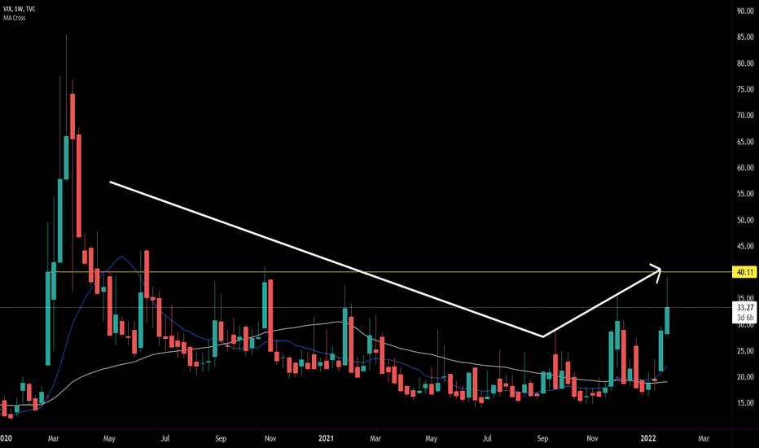This screenshot has height=448, width=759.
Task: Click the 90.00 price axis label
Action: tap(745, 11)
